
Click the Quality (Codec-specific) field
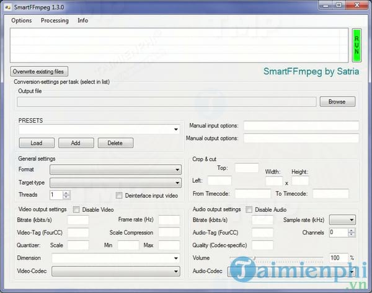tap(262, 245)
